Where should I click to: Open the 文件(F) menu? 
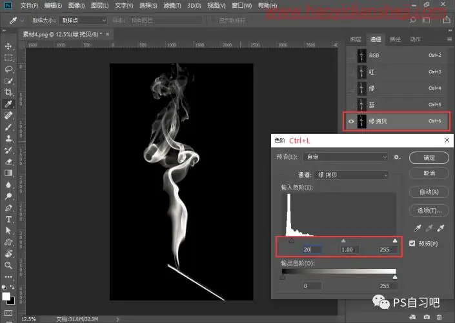(29, 6)
